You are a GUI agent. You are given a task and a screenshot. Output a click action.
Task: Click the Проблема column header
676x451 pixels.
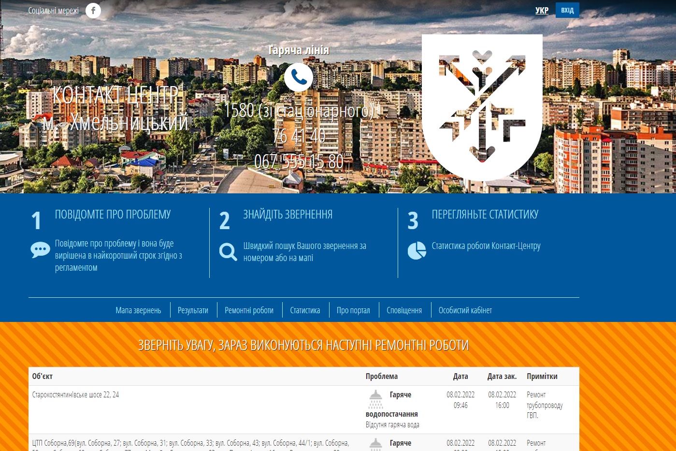(x=382, y=376)
